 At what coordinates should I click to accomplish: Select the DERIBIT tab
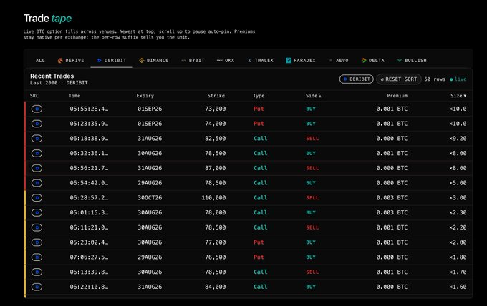click(112, 61)
